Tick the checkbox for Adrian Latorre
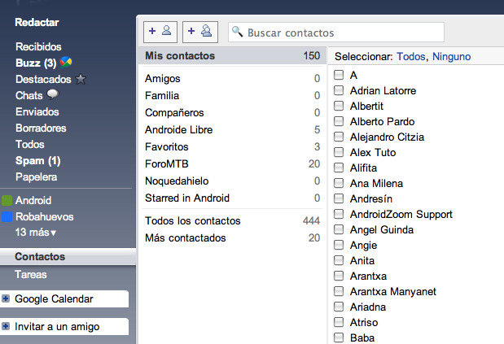This screenshot has height=344, width=504. [x=339, y=91]
